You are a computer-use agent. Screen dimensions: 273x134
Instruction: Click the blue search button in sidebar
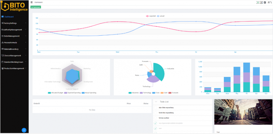[24, 130]
